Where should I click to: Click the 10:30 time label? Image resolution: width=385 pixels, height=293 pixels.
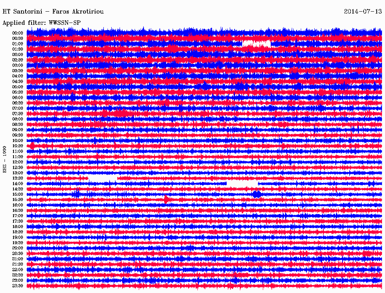coord(17,146)
